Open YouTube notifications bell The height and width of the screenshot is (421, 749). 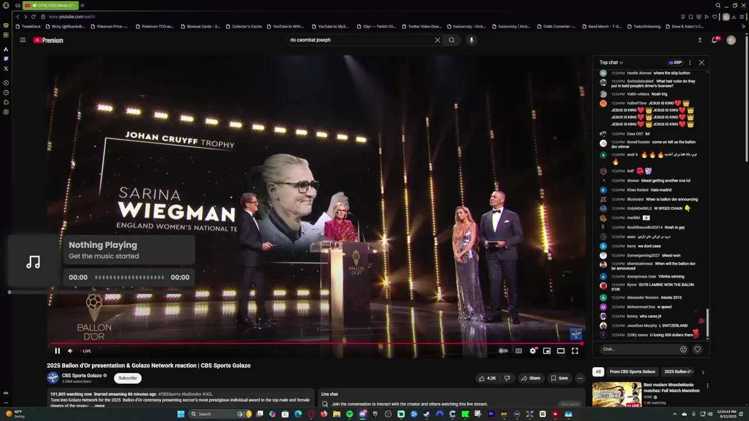(x=714, y=40)
